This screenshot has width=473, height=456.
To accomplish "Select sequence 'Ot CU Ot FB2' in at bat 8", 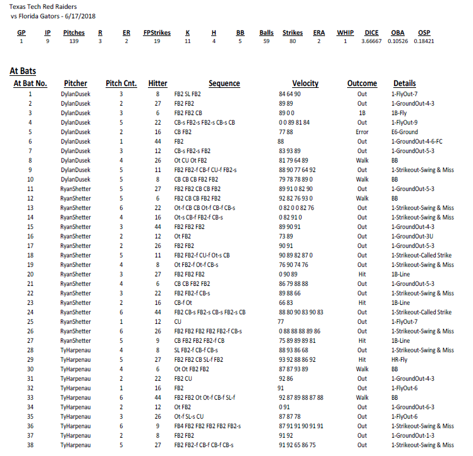I will pyautogui.click(x=190, y=161).
